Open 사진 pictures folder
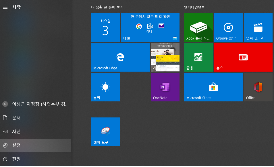Viewport: 274px width, 167px height. tap(36, 131)
